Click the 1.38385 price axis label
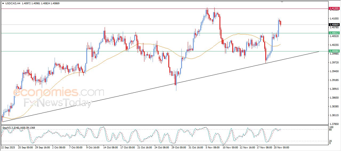 coord(334,107)
